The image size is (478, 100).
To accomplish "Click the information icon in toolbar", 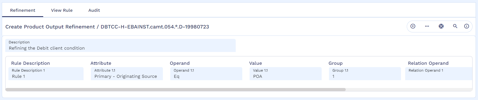I will coord(466,26).
